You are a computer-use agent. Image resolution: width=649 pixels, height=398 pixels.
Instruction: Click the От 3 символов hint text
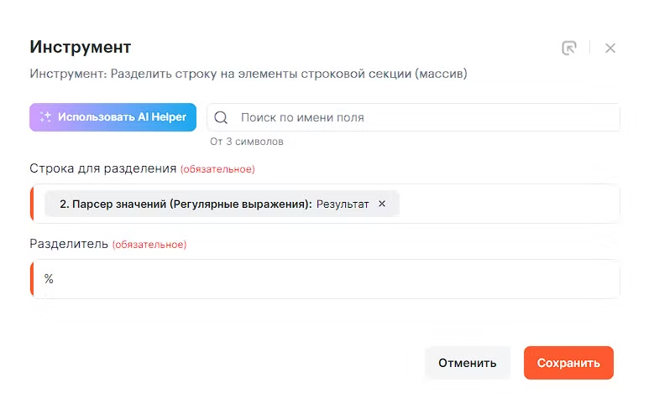click(x=247, y=142)
